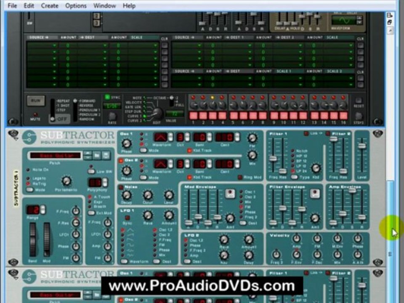Image resolution: width=404 pixels, height=303 pixels.
Task: Open the patch browser folder in upper Subtractor
Action: click(97, 155)
